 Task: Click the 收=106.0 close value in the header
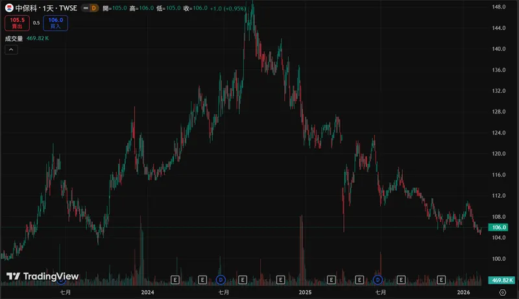coord(196,8)
